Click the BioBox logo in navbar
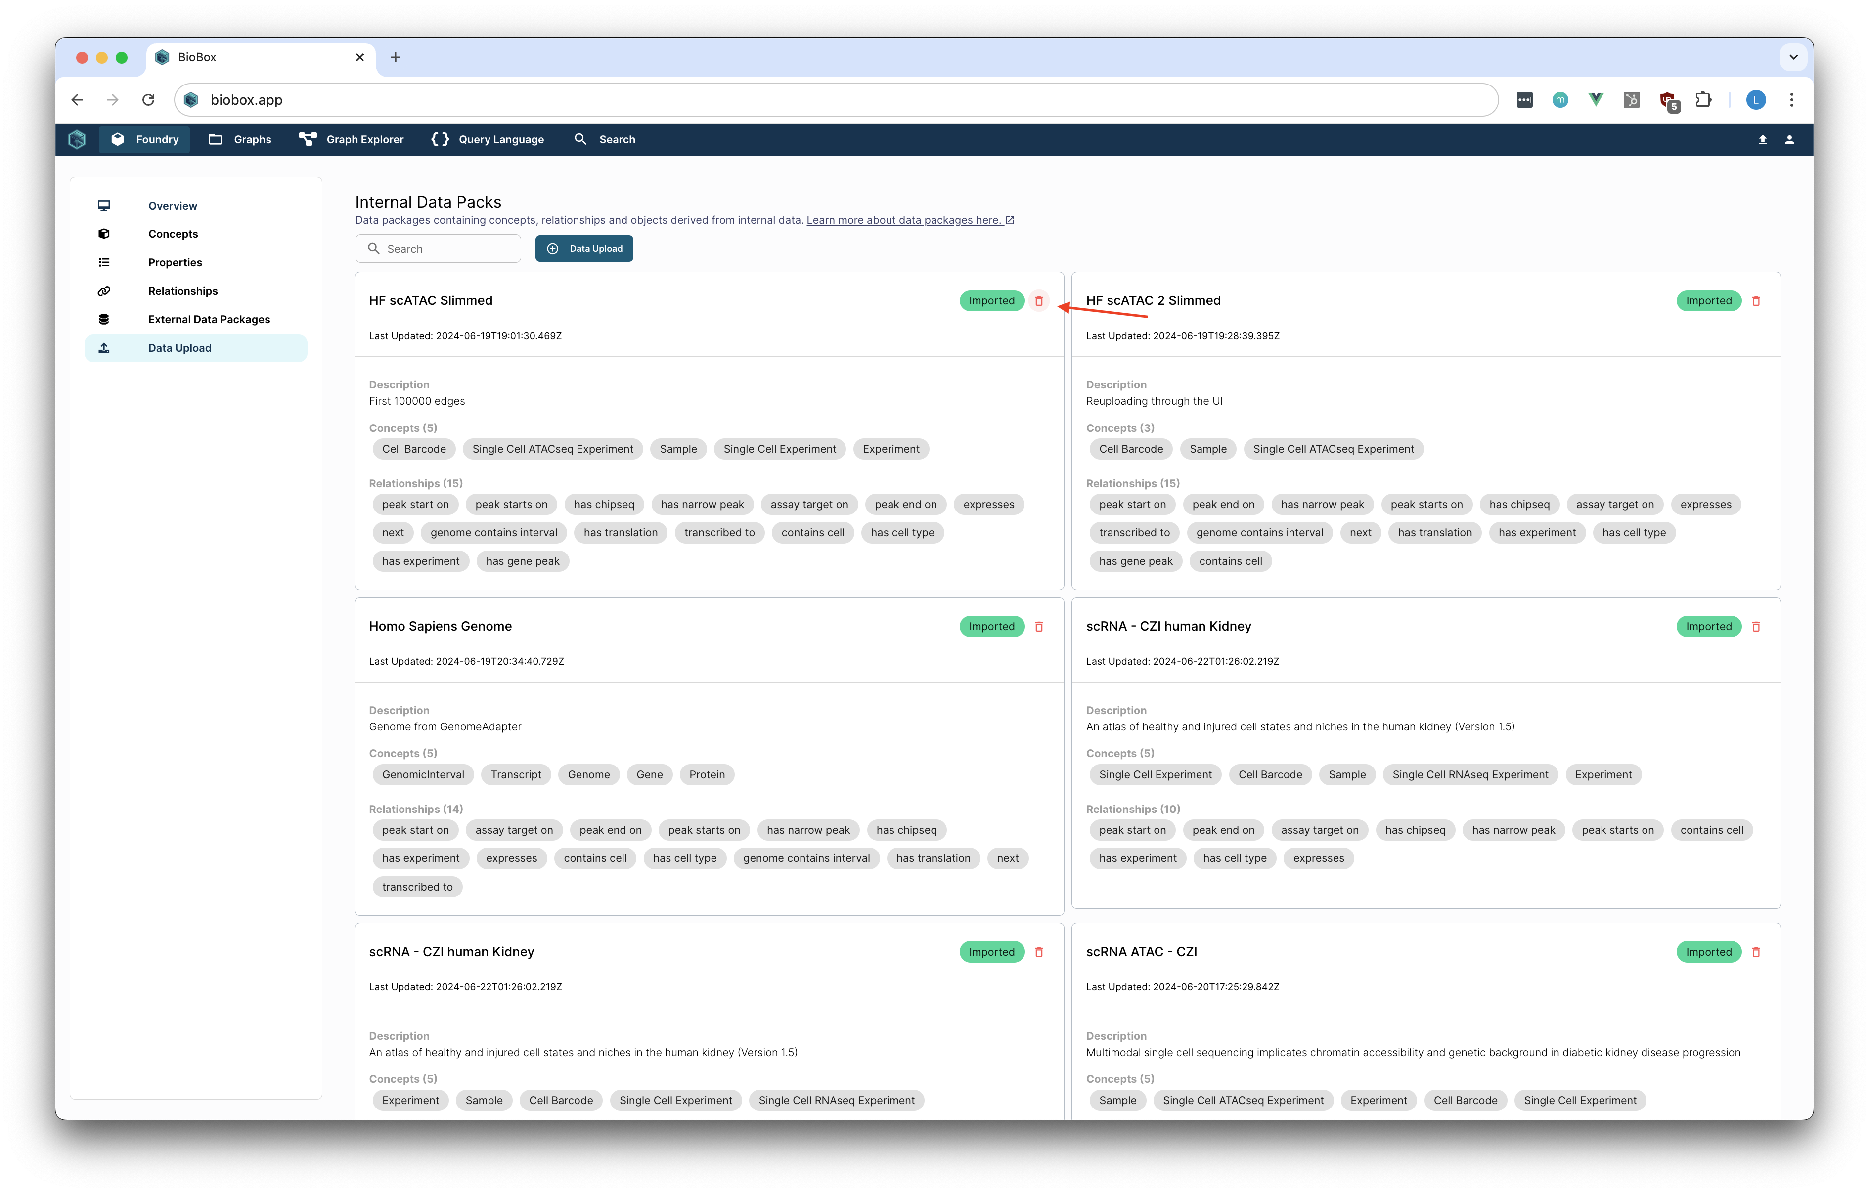Screen dimensions: 1869x1193 [x=77, y=140]
